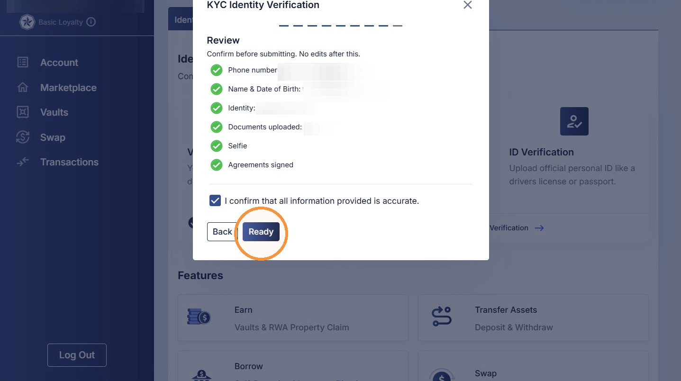
Task: Click the Documents uploaded green checkmark
Action: [x=217, y=127]
